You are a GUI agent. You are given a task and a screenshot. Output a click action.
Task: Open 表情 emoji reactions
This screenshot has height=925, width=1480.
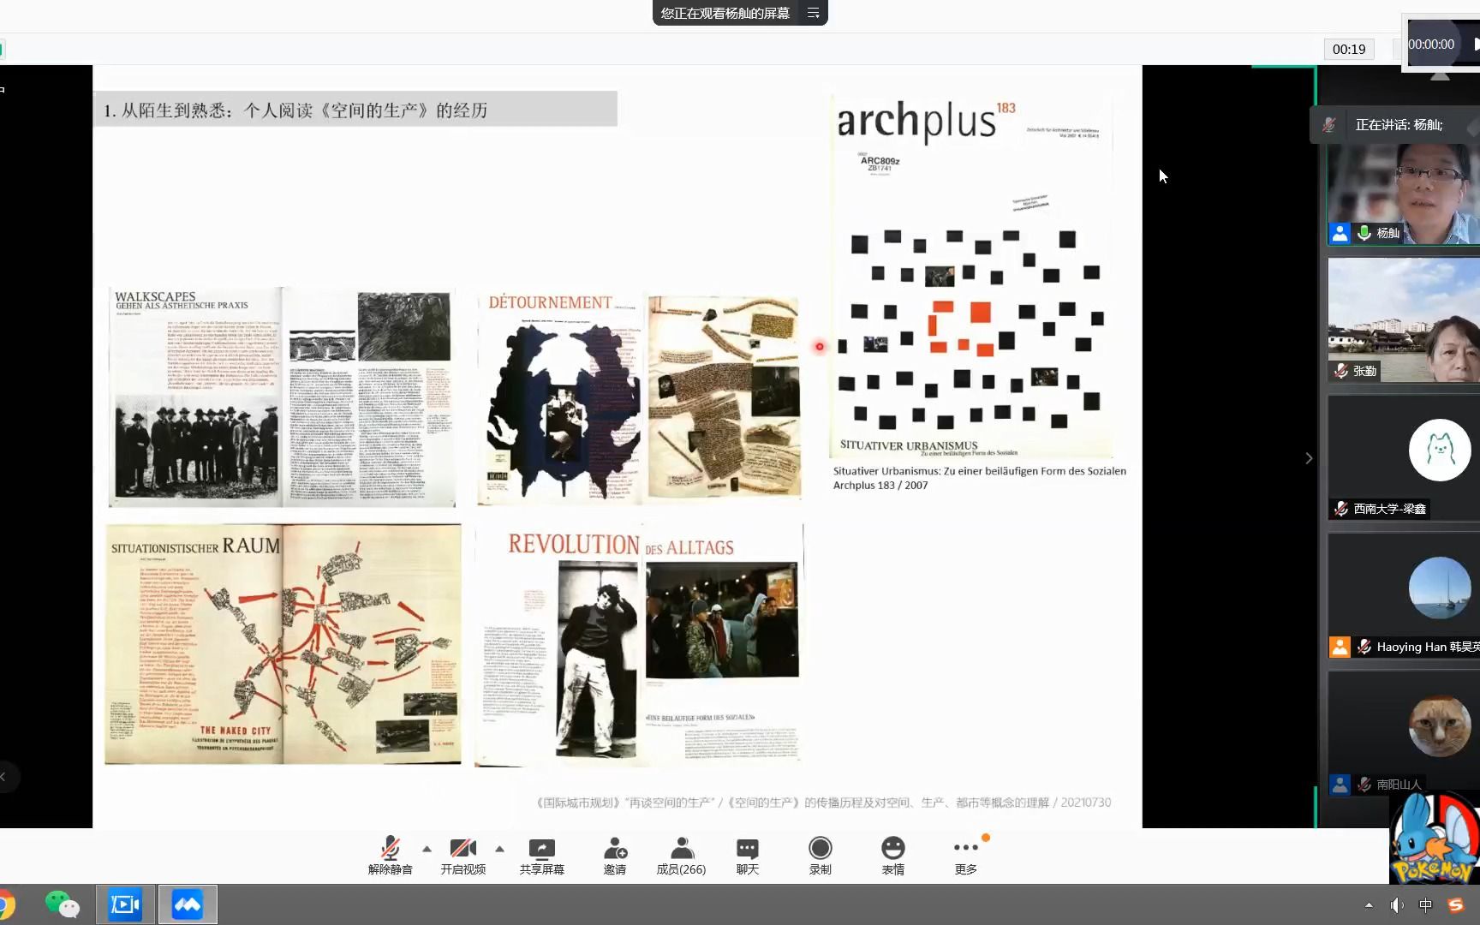(893, 856)
